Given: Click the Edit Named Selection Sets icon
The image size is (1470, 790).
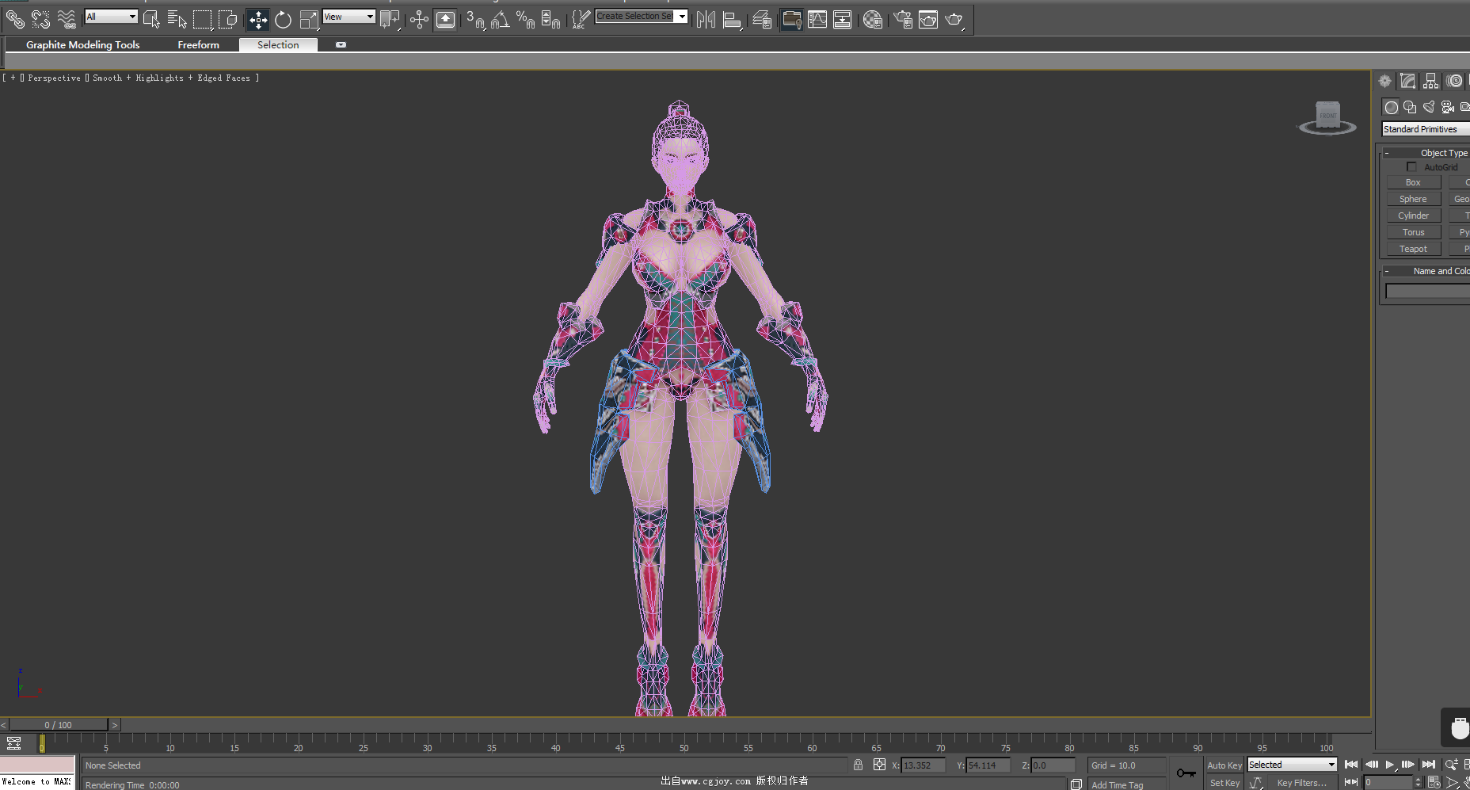Looking at the screenshot, I should (x=581, y=20).
